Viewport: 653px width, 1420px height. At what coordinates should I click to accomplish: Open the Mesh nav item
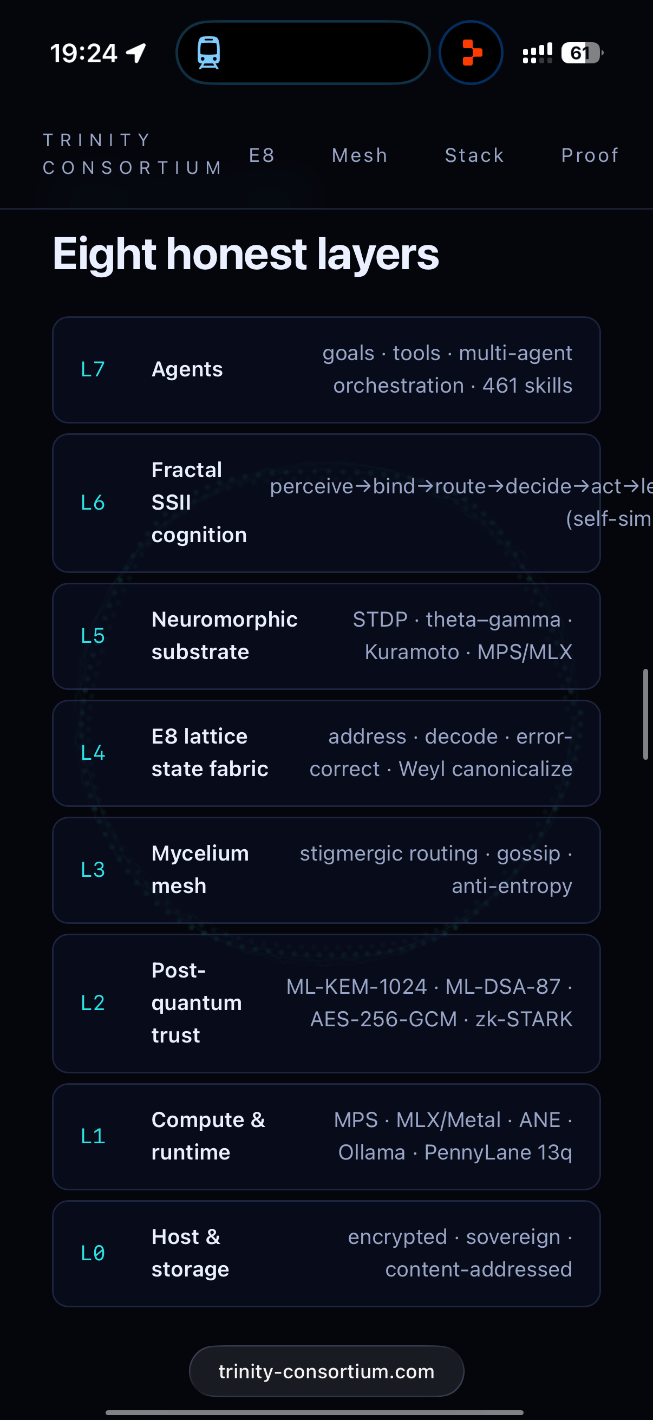pyautogui.click(x=360, y=155)
